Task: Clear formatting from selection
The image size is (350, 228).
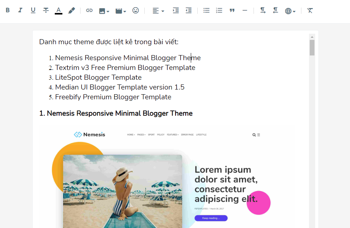Action: click(x=310, y=10)
